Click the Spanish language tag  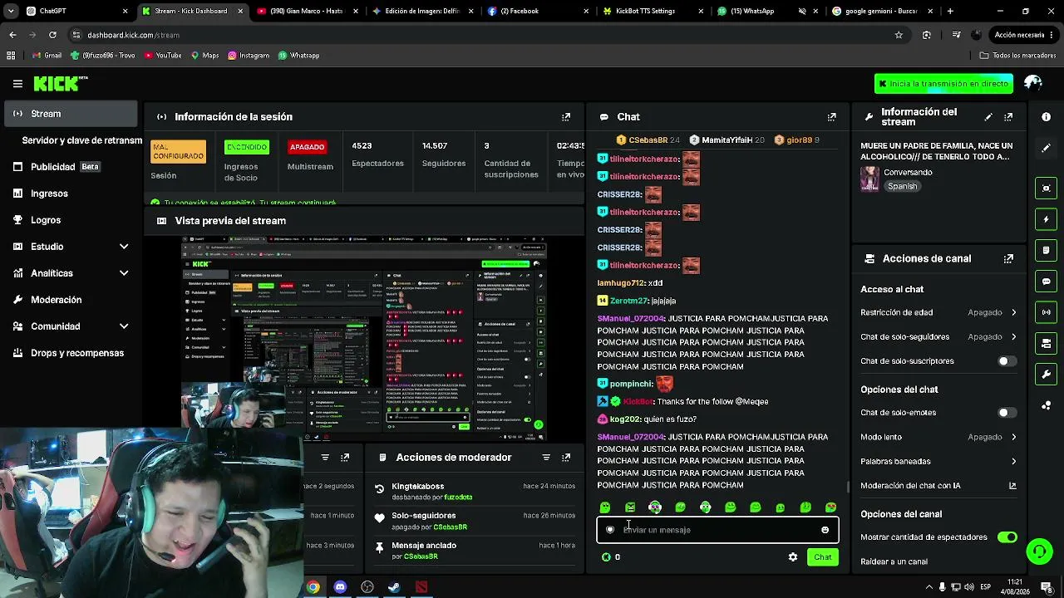click(902, 186)
